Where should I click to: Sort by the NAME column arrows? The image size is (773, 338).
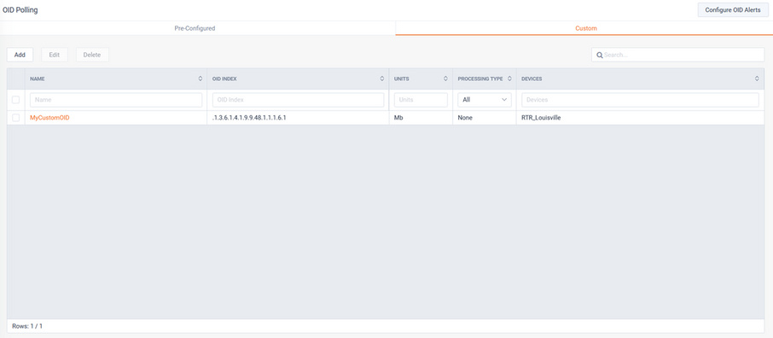201,79
